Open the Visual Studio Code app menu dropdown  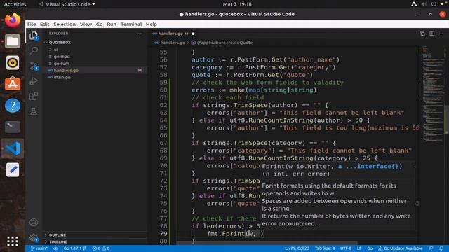(x=67, y=4)
